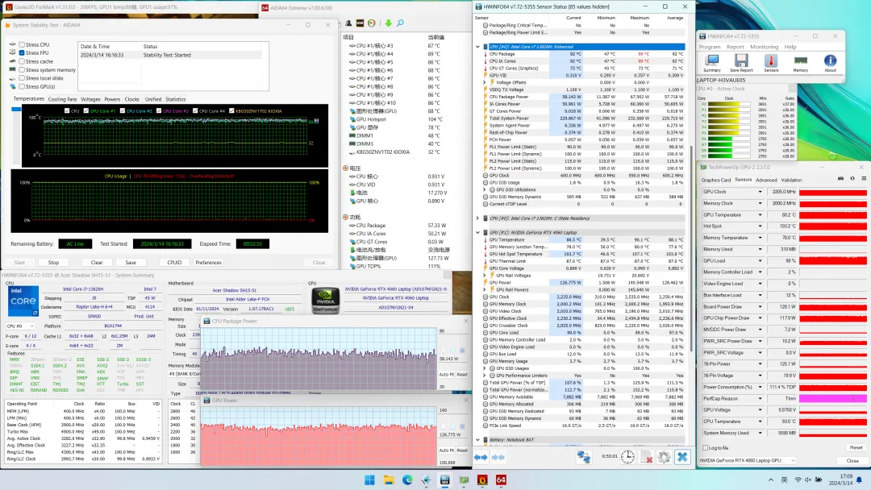Open the Summary icon in HWiNFO64
This screenshot has height=490, width=871.
pos(711,63)
